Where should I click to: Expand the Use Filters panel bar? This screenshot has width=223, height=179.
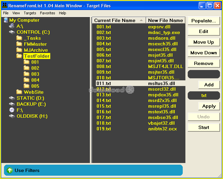93,170
